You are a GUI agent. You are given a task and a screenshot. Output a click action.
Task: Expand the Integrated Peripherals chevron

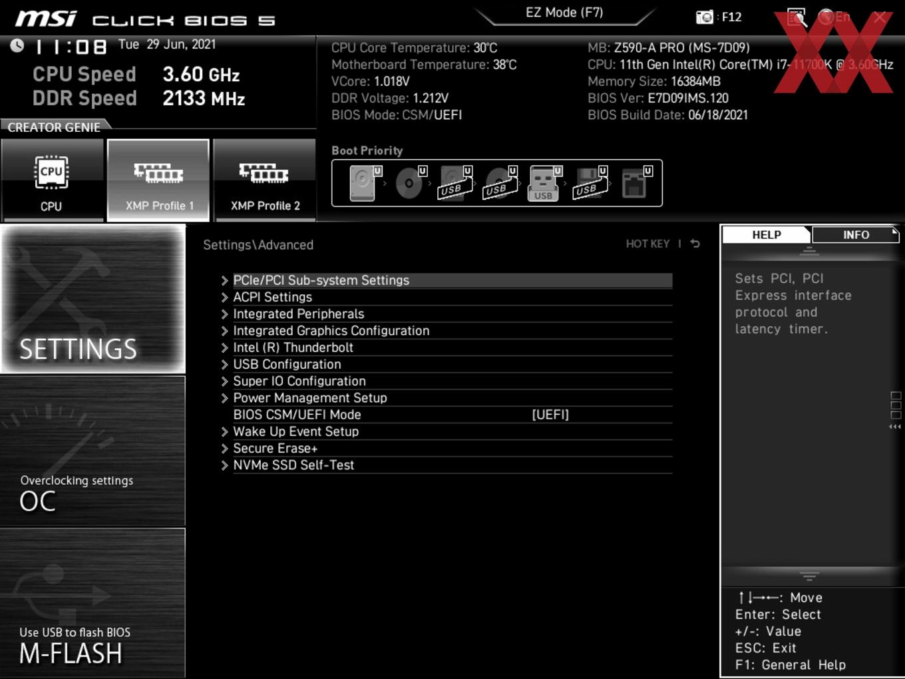(225, 314)
